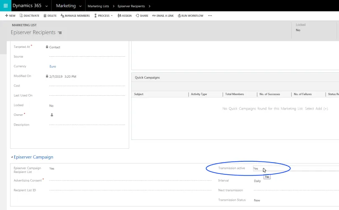Open the Interval Daily dropdown value
Viewport: 339px width, 210px height.
pyautogui.click(x=257, y=181)
